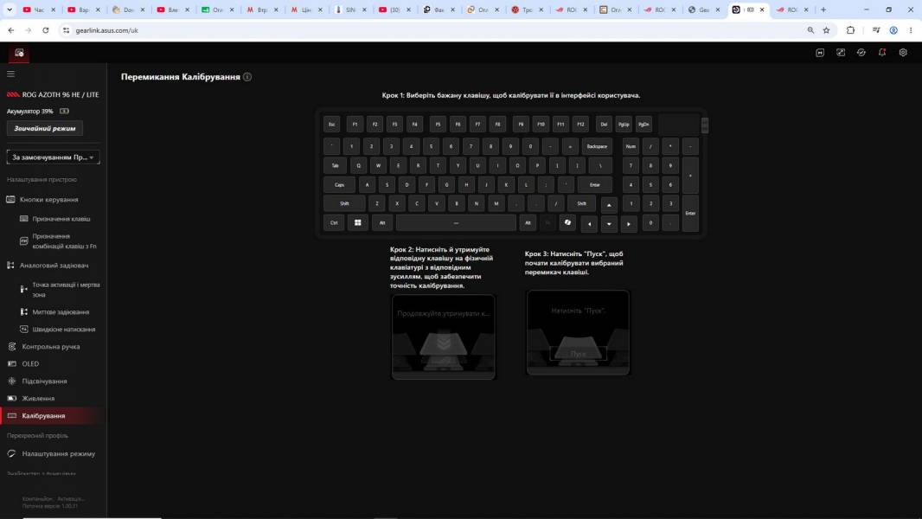This screenshot has width=922, height=519.
Task: Toggle the hamburger sidebar menu icon
Action: (10, 74)
